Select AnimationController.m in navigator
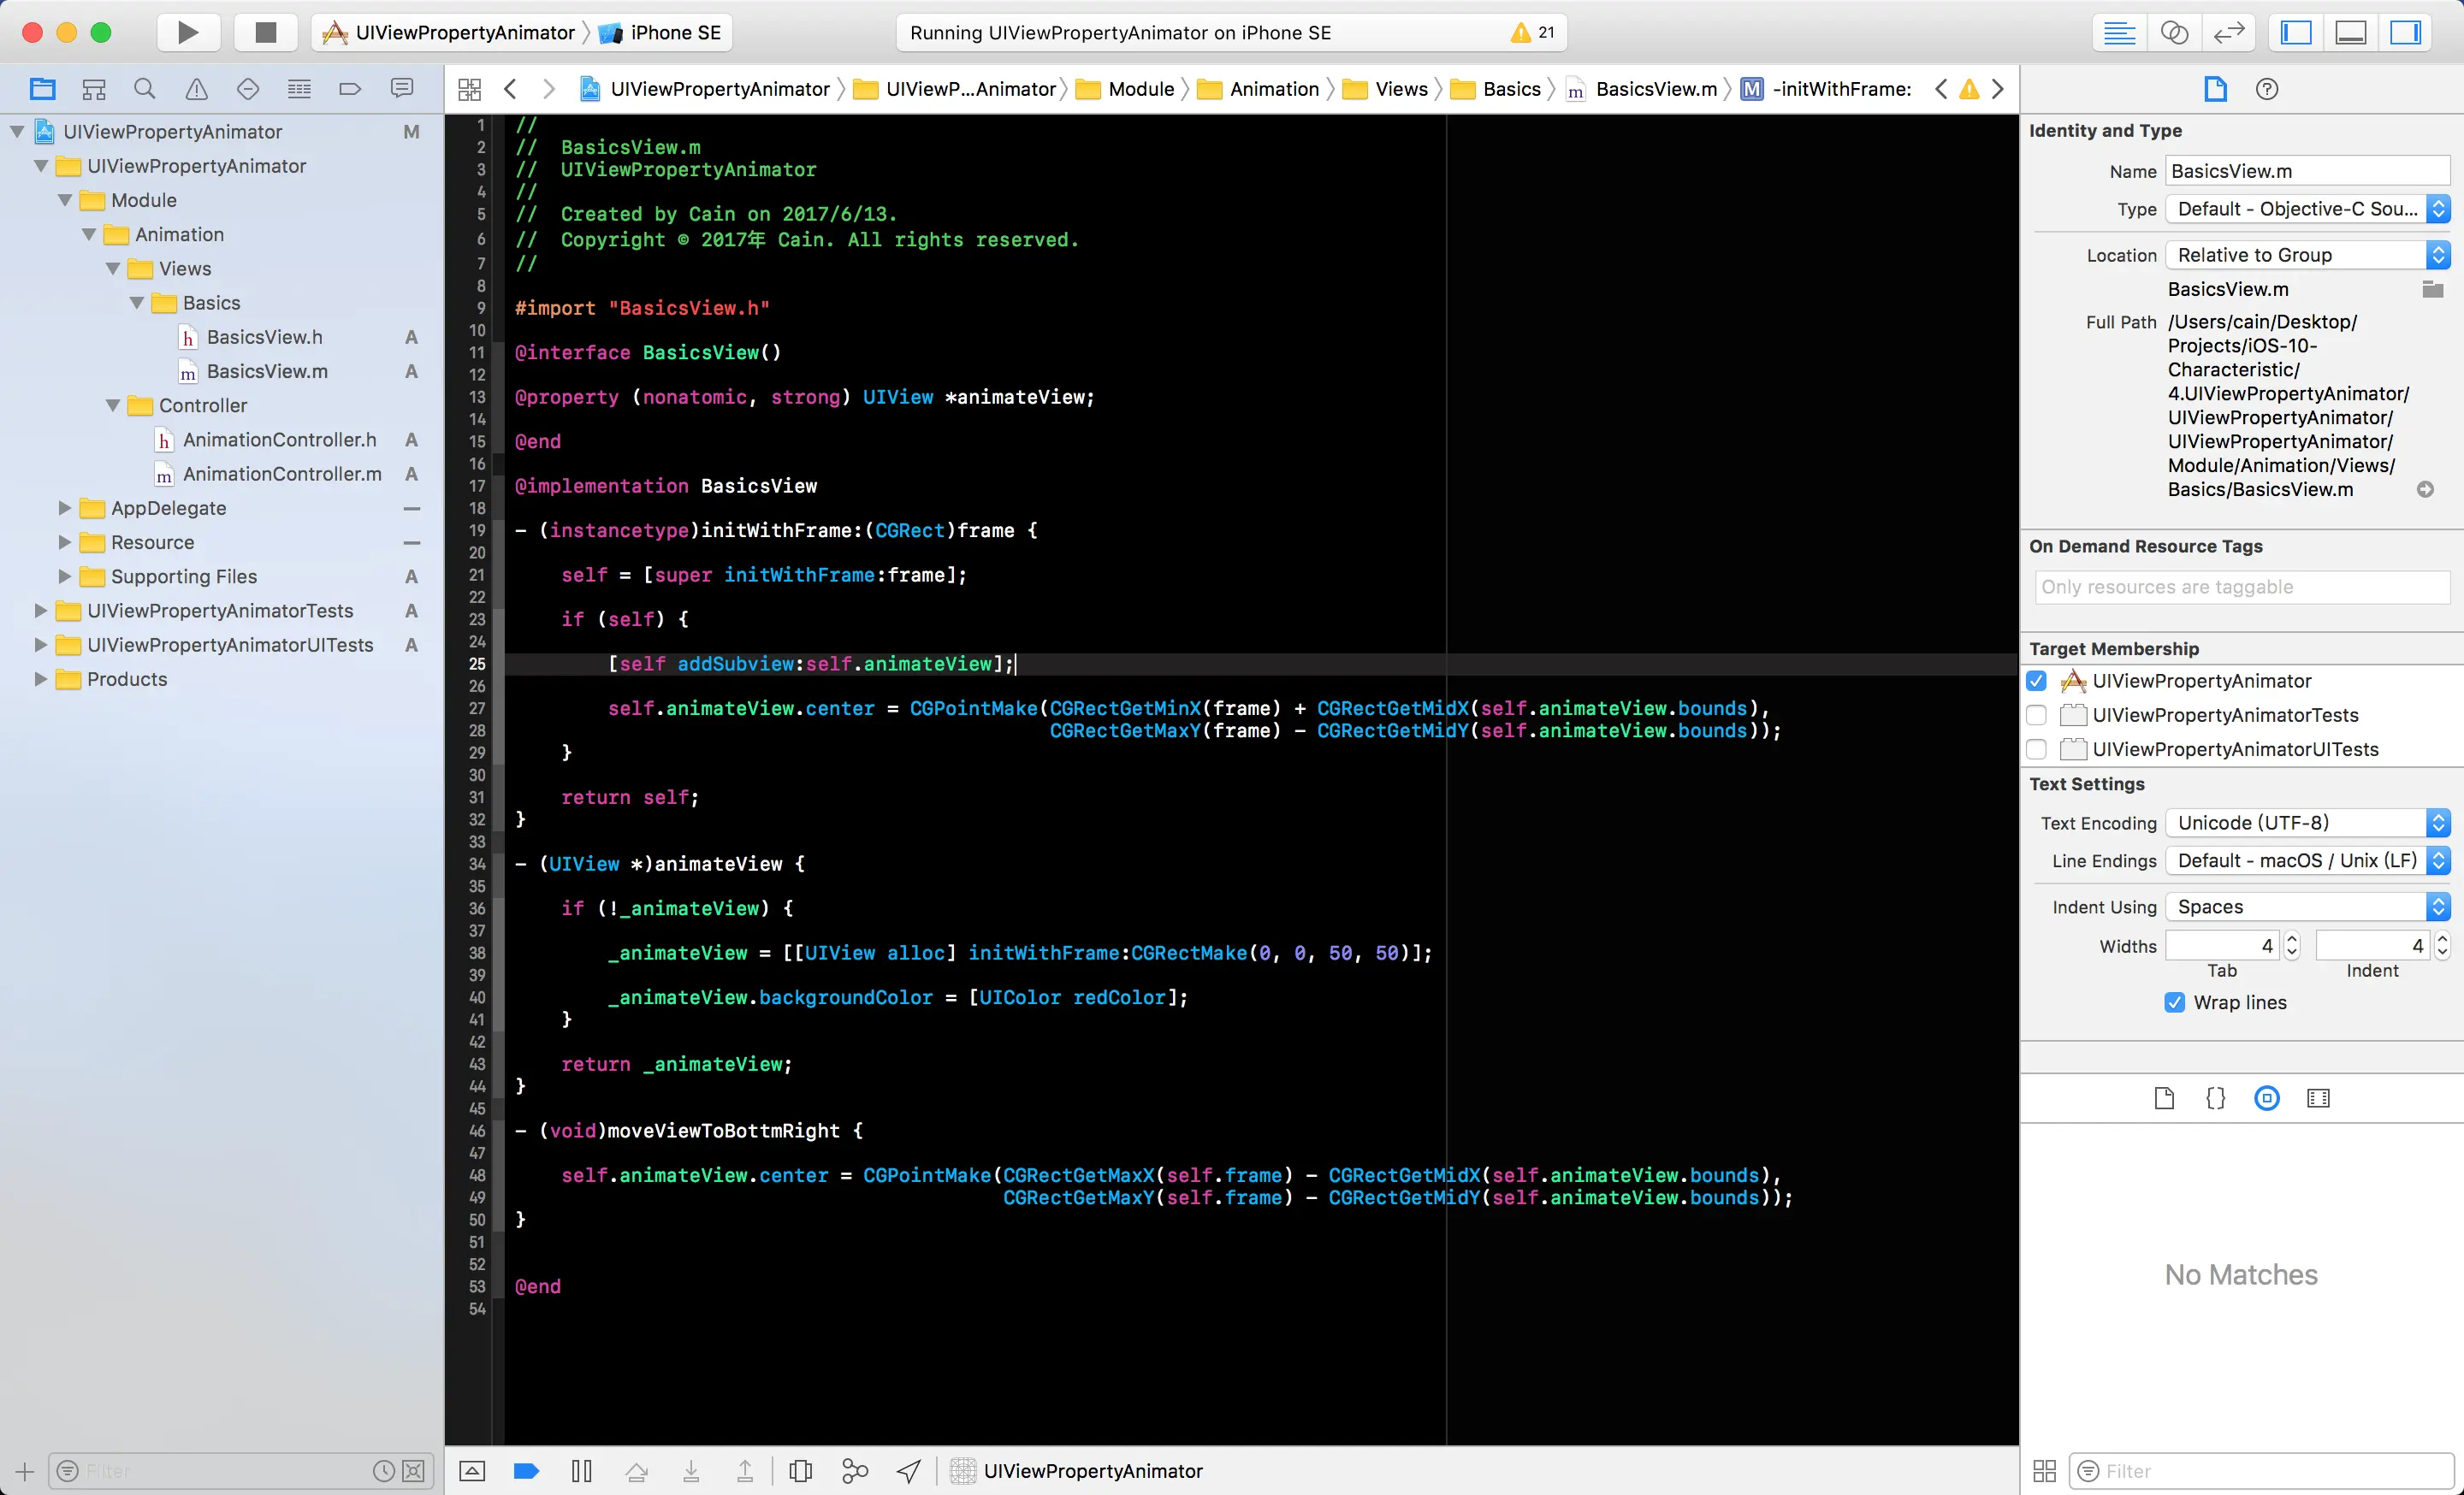2464x1495 pixels. [x=281, y=474]
